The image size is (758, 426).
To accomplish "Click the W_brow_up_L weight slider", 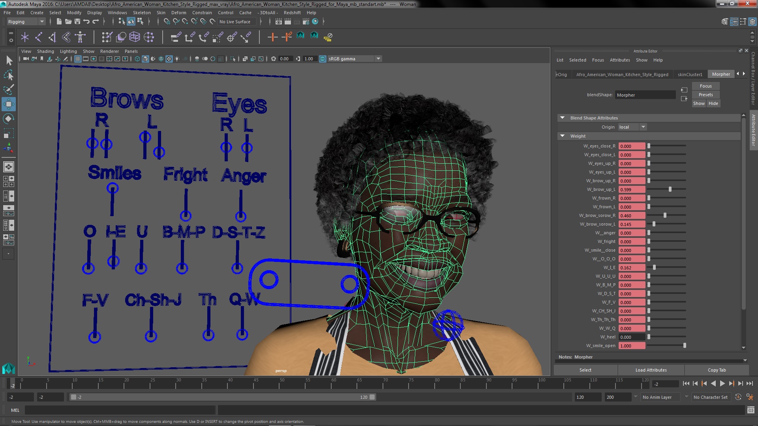I will click(670, 189).
